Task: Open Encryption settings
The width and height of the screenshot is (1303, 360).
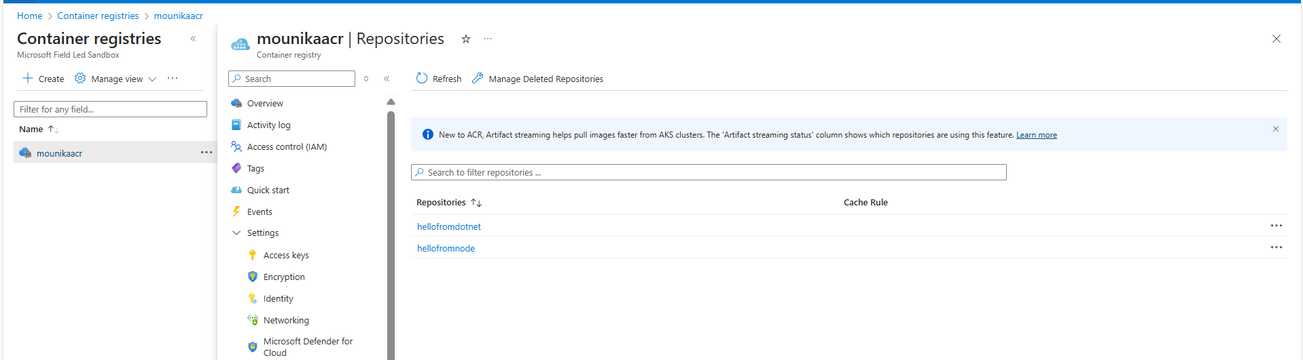Action: [284, 277]
